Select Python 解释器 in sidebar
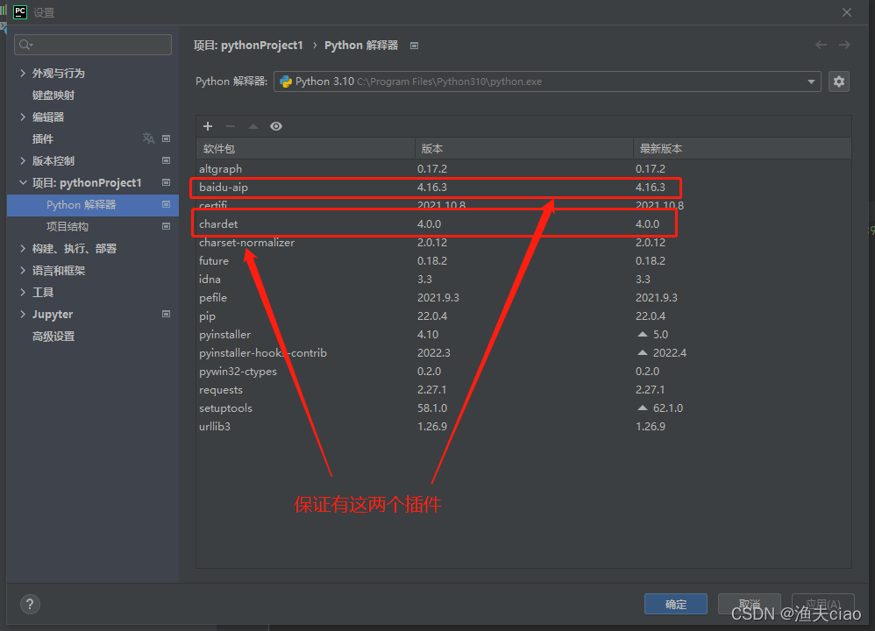The image size is (875, 631). 93,205
